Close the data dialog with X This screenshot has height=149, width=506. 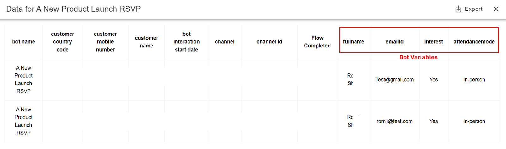pyautogui.click(x=496, y=9)
